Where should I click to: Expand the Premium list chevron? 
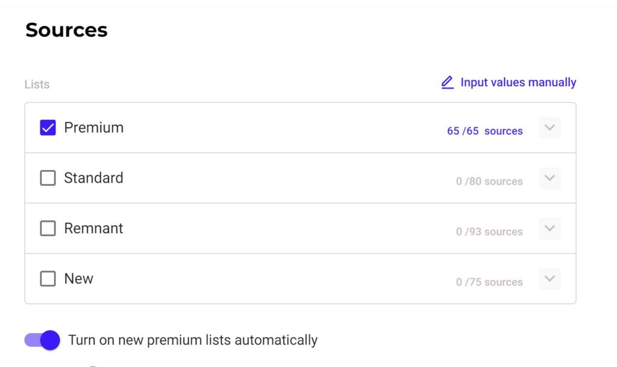point(550,127)
